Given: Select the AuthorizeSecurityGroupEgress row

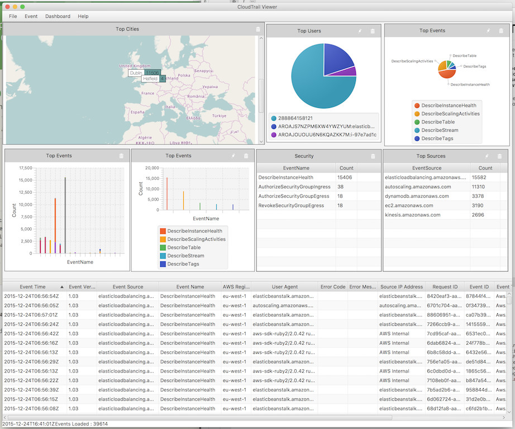Looking at the screenshot, I should click(x=318, y=196).
